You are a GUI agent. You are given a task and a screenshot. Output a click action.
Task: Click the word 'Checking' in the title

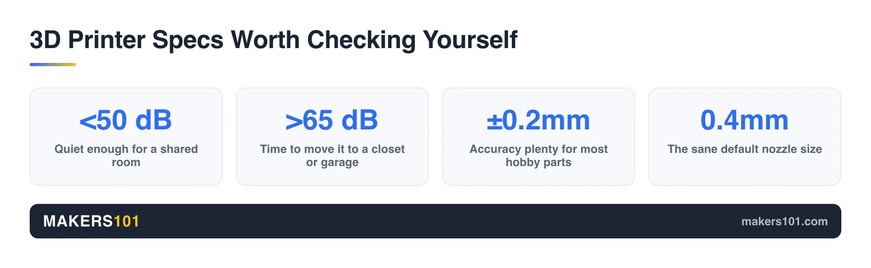(x=361, y=40)
